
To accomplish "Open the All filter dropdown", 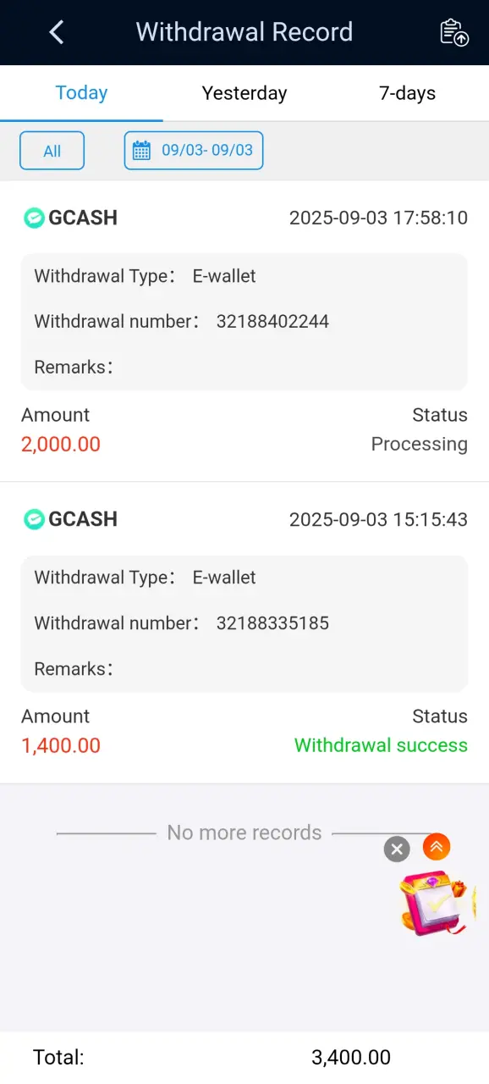I will 52,151.
